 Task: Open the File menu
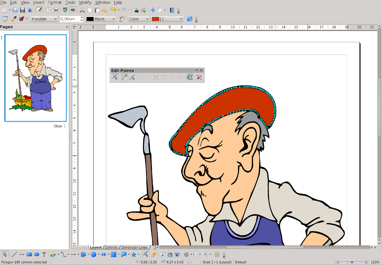[x=3, y=2]
